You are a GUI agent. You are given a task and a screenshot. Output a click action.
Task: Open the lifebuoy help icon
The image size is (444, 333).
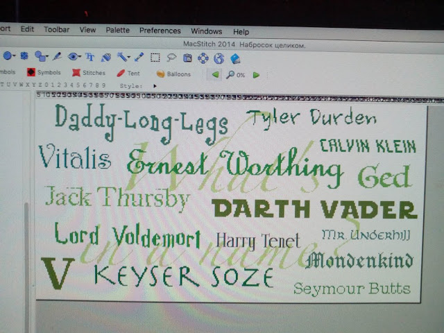coord(203,58)
